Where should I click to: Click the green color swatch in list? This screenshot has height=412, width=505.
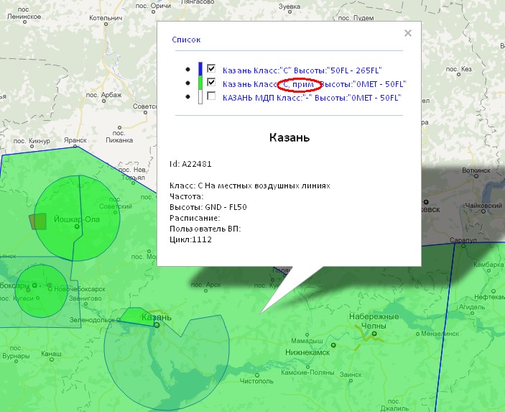pos(200,83)
